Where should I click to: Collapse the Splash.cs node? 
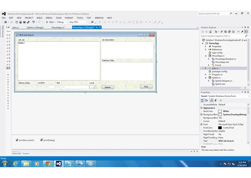click(206, 78)
